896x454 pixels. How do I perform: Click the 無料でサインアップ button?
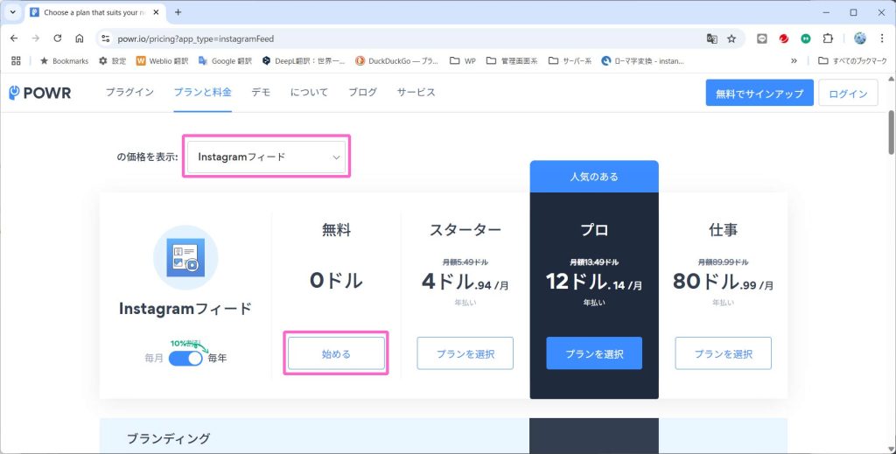pyautogui.click(x=759, y=93)
